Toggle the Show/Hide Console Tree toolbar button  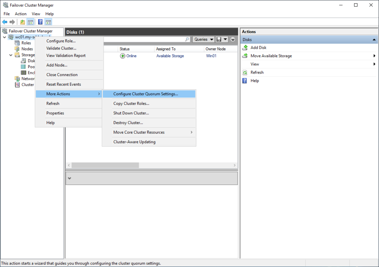pos(30,22)
